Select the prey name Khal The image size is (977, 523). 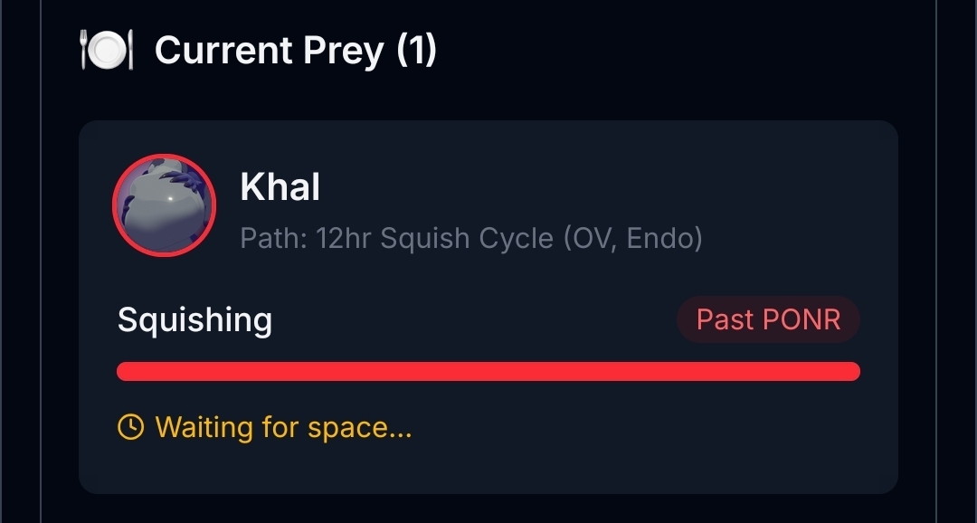pyautogui.click(x=280, y=187)
